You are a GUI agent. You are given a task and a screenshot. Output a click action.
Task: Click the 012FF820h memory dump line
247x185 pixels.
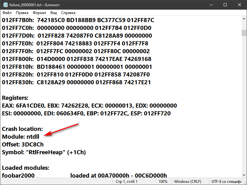click(76, 74)
